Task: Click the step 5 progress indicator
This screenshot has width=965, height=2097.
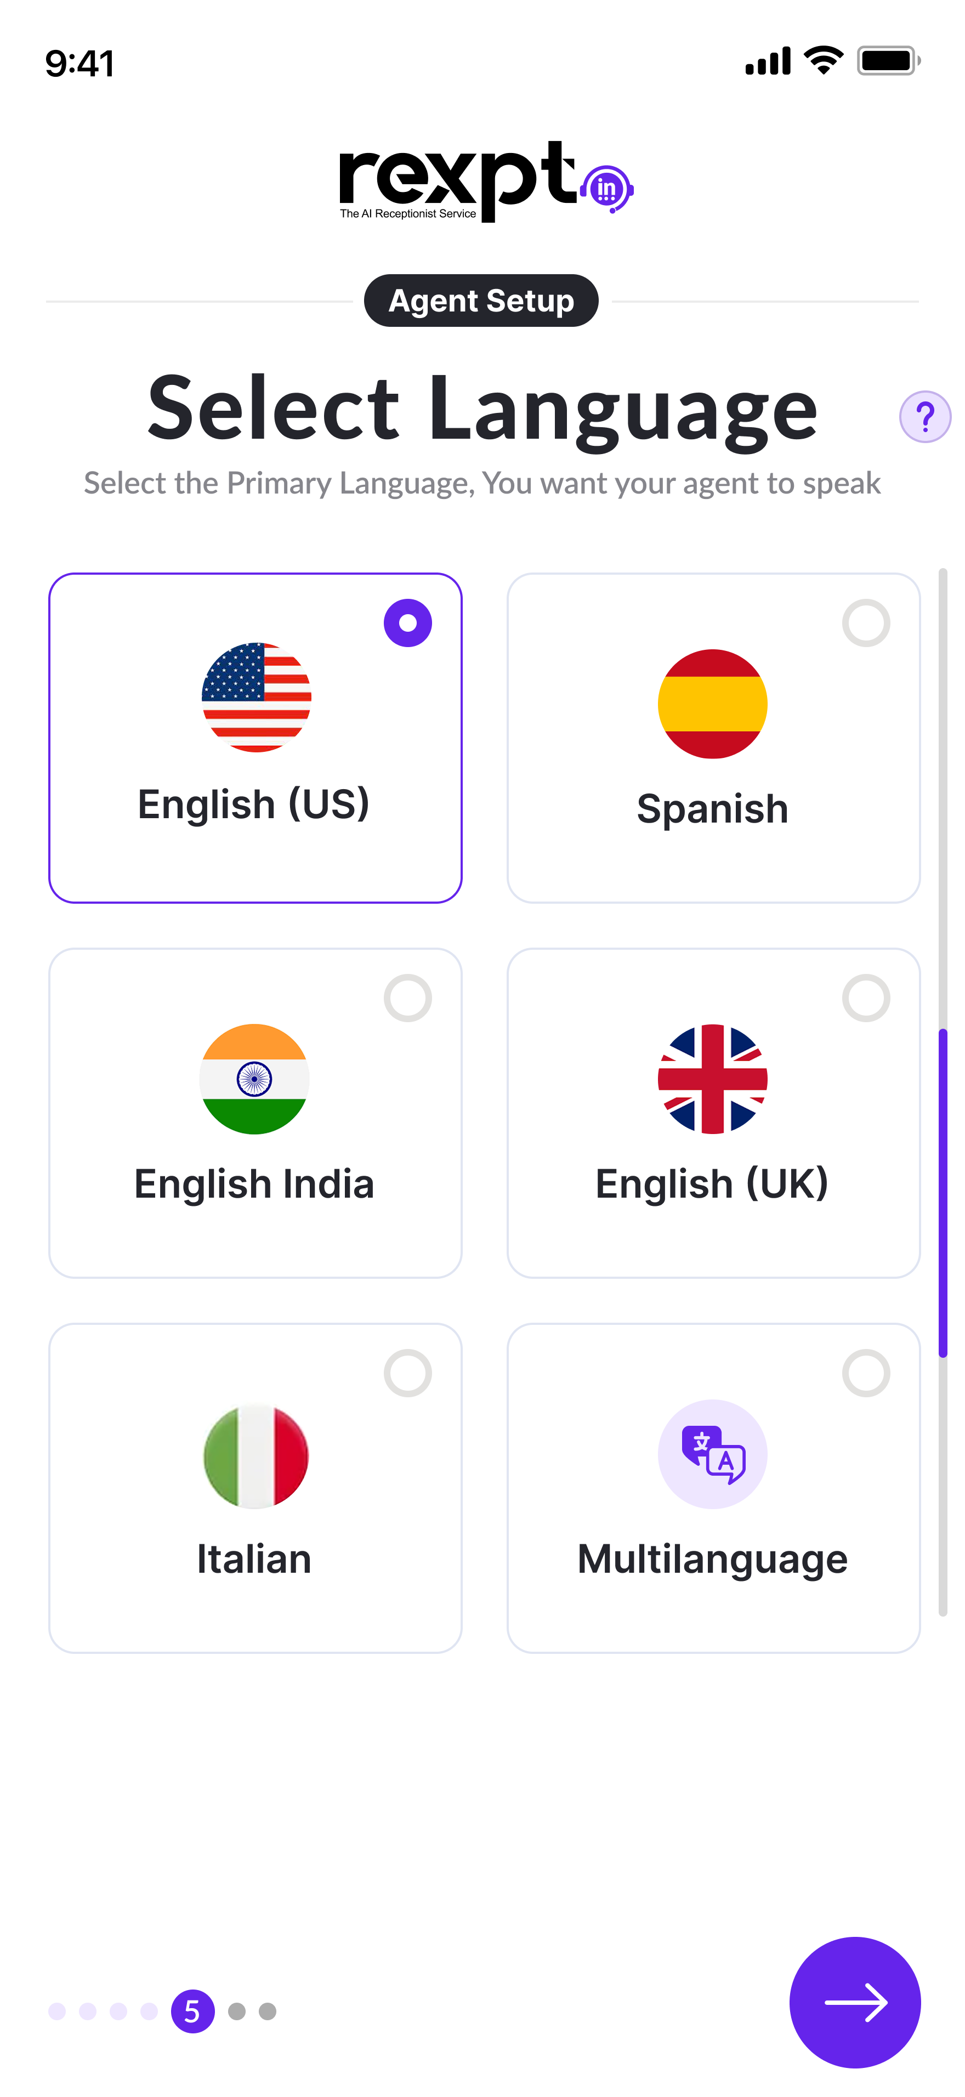Action: pos(193,2011)
